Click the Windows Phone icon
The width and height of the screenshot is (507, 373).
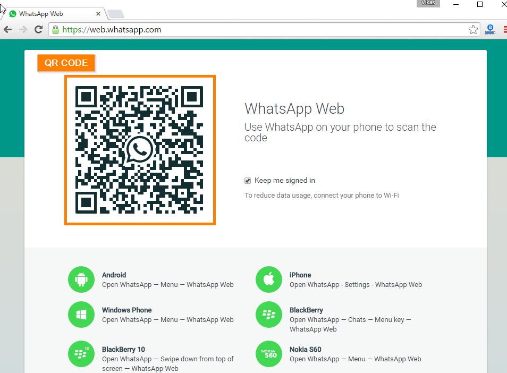click(81, 315)
